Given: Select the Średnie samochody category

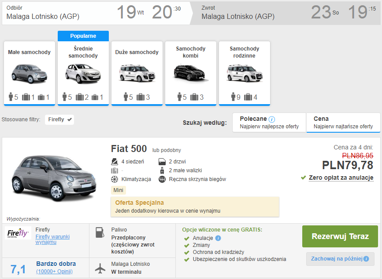Looking at the screenshot, I should click(x=83, y=73).
